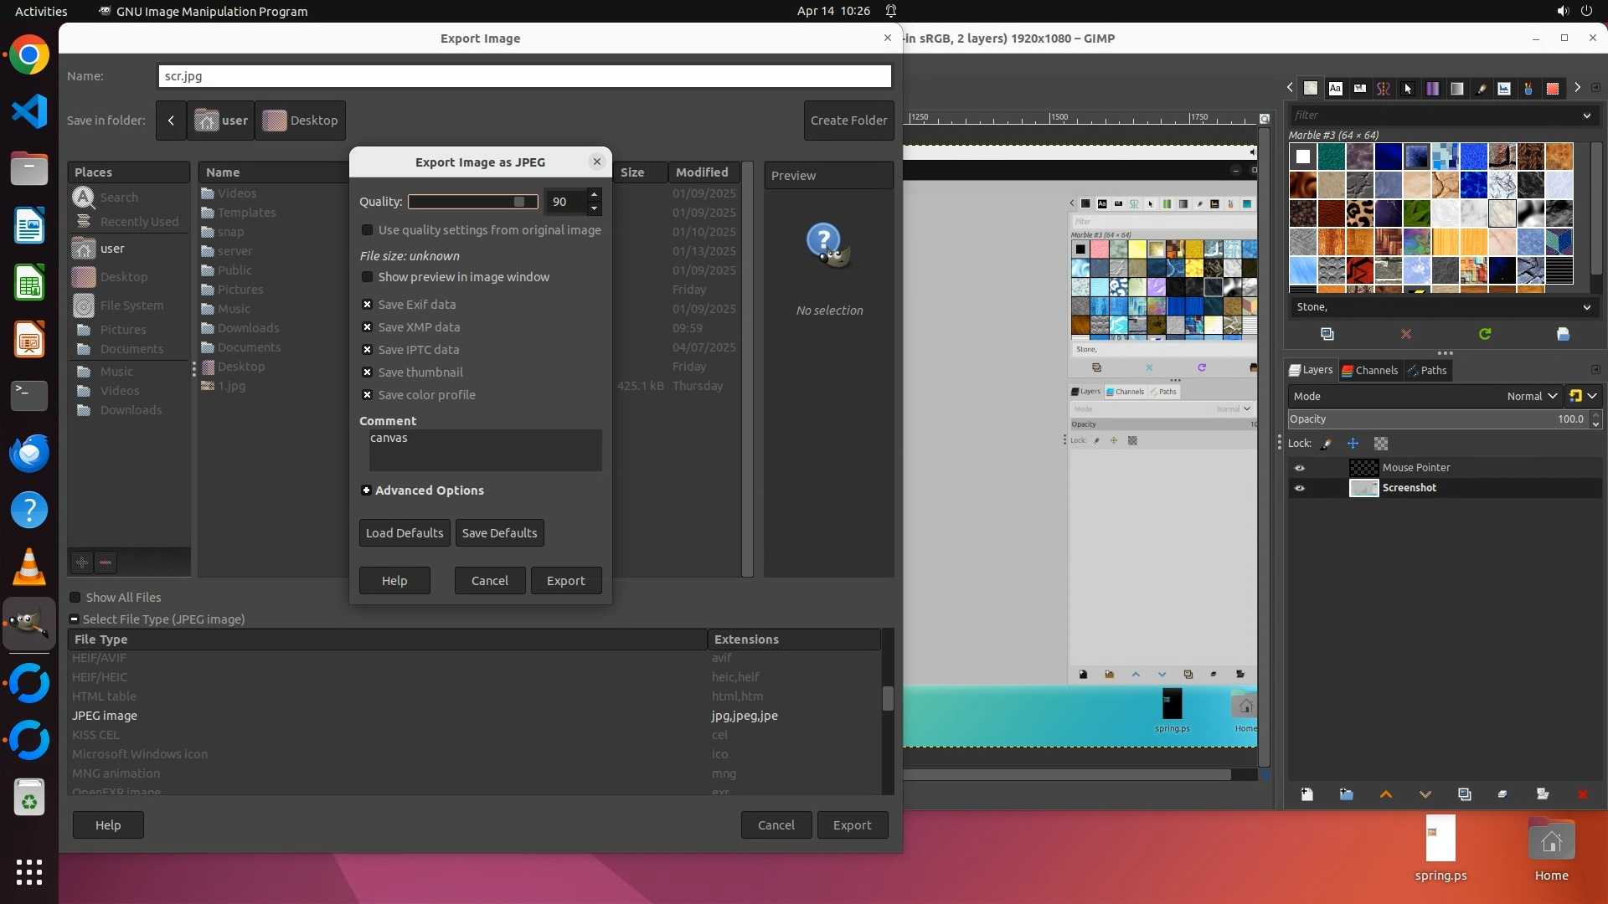Open GIMP from the Ubuntu dock
This screenshot has width=1608, height=904.
pos(29,624)
